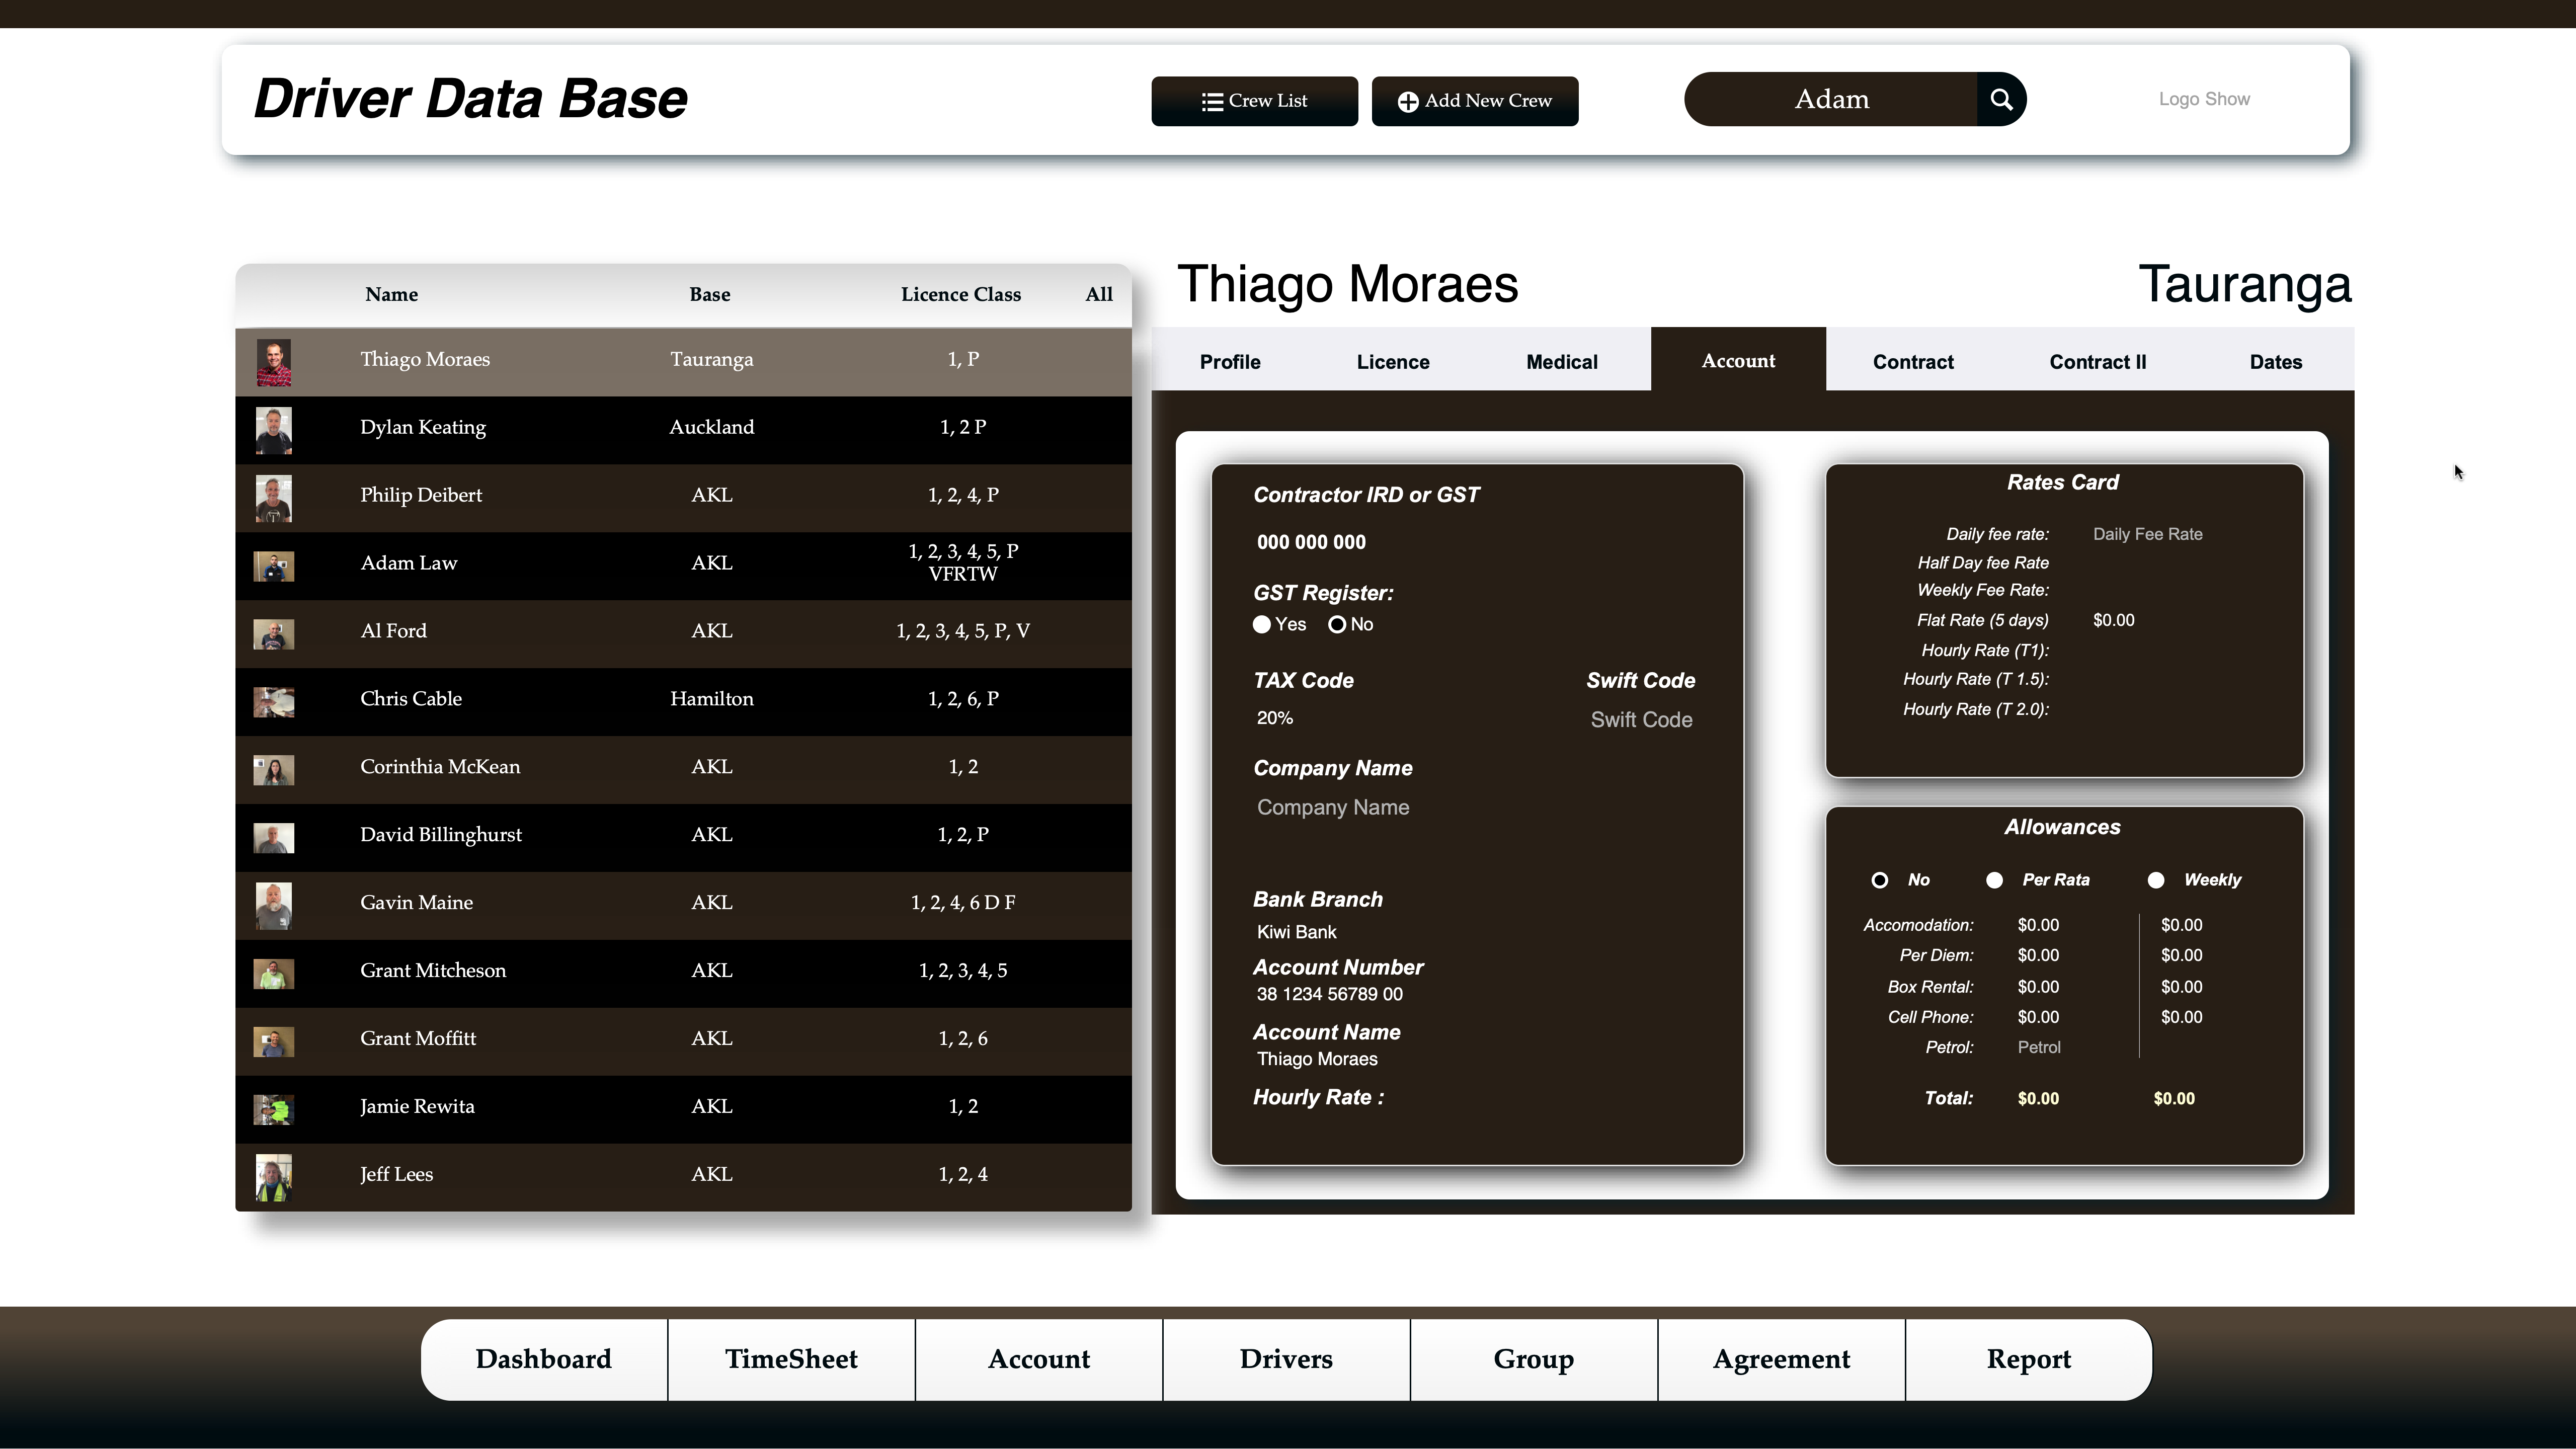Screen dimensions: 2576x1449
Task: Click the search magnifier icon
Action: (2001, 99)
